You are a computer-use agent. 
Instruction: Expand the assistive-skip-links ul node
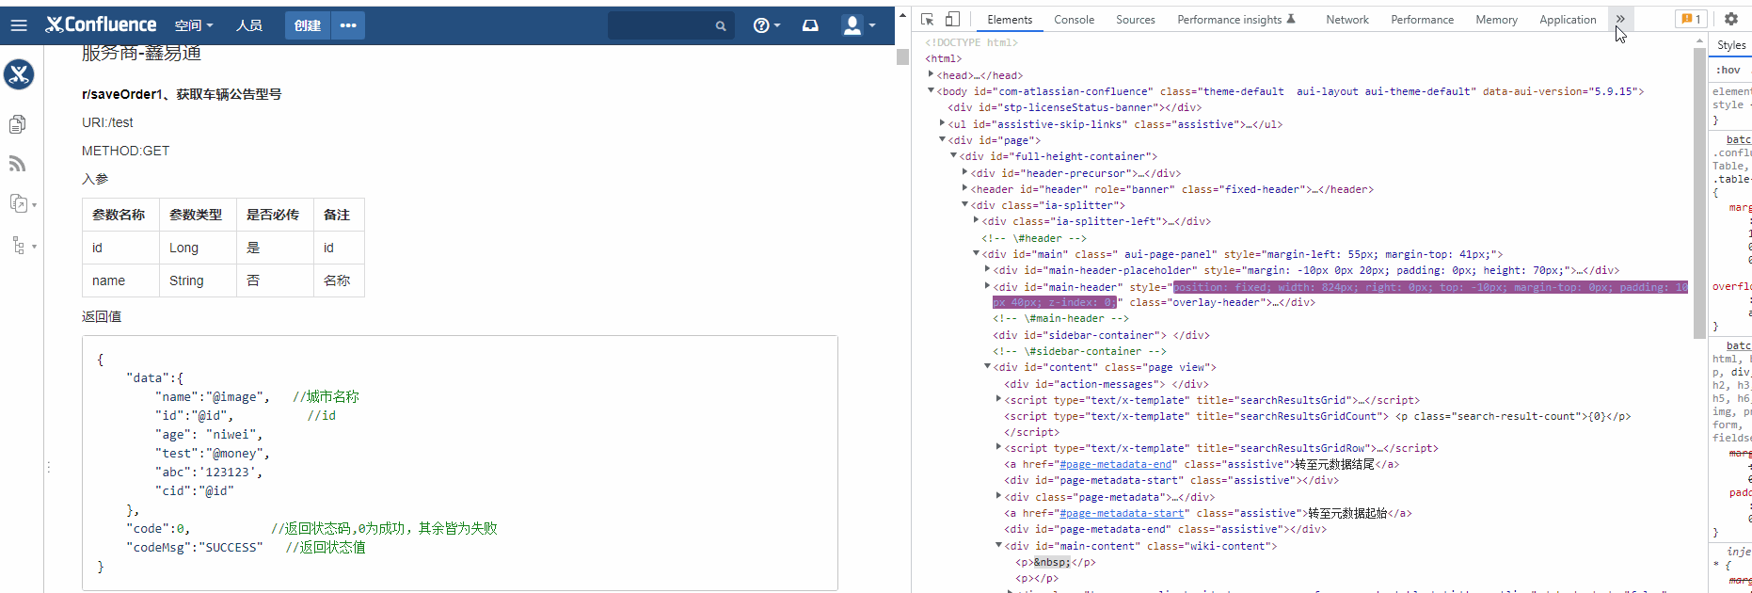coord(942,124)
